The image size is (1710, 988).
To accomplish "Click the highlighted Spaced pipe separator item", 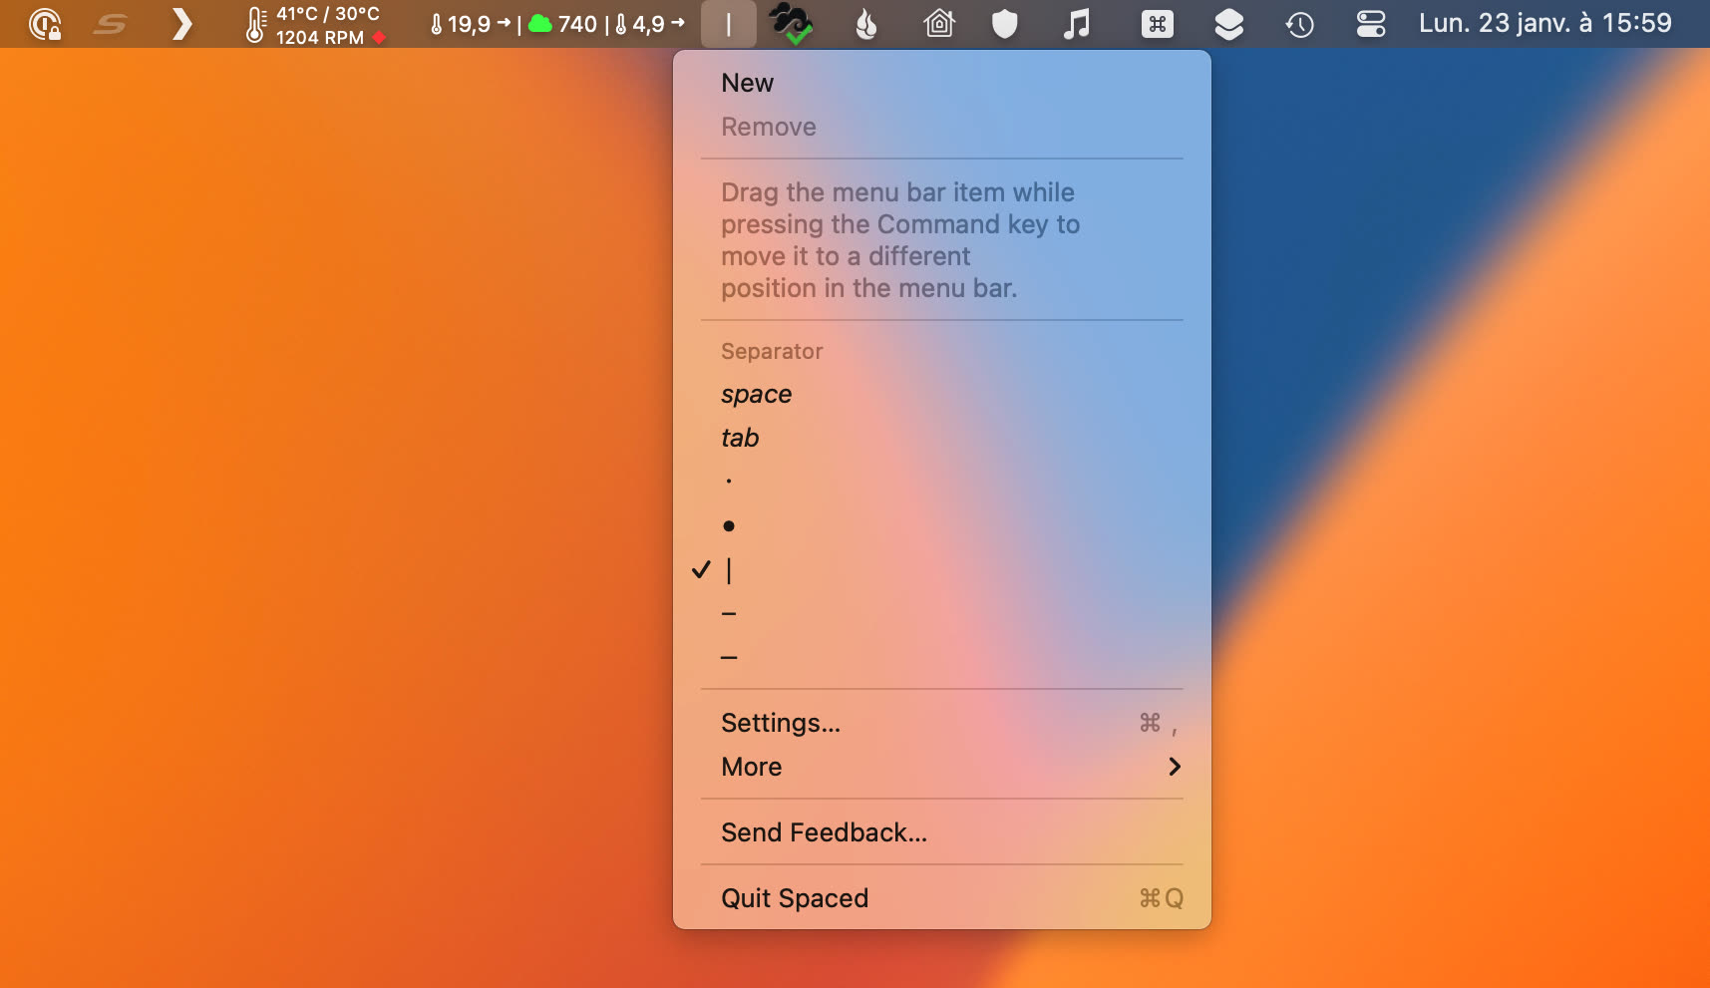I will [x=729, y=24].
